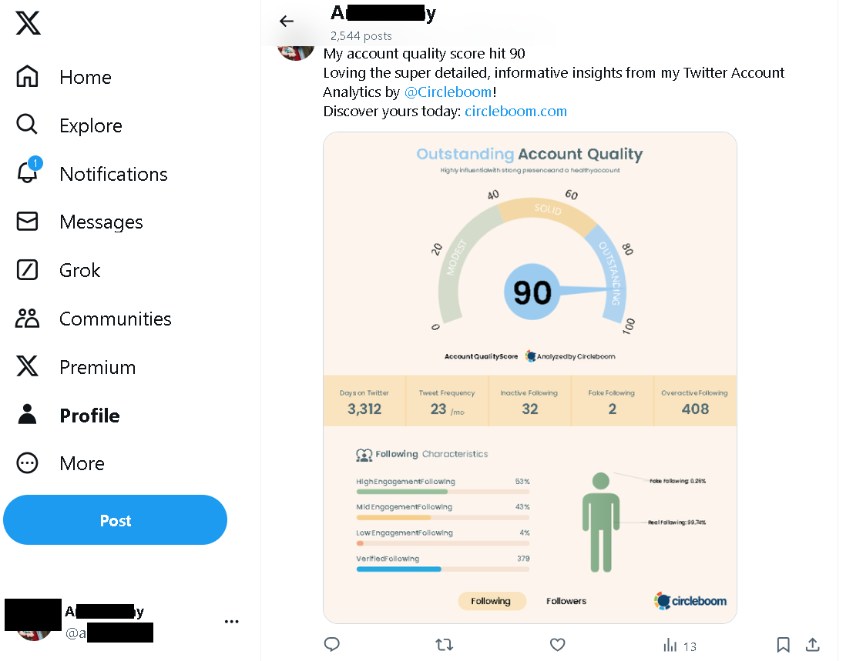The width and height of the screenshot is (846, 661).
Task: Open Messages using the envelope icon
Action: 26,222
